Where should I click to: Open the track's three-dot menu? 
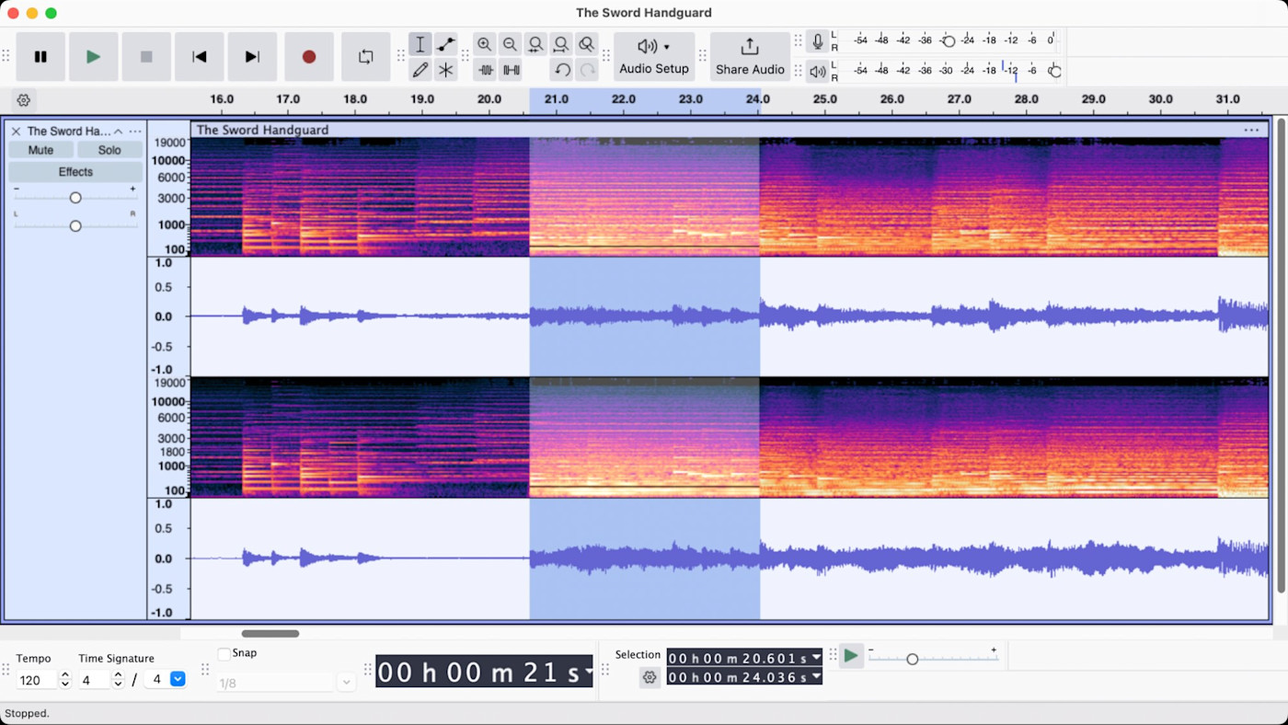135,132
